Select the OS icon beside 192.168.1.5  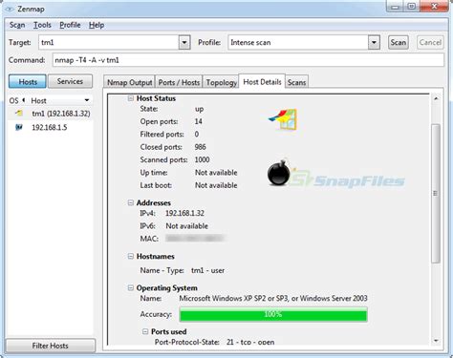[19, 127]
